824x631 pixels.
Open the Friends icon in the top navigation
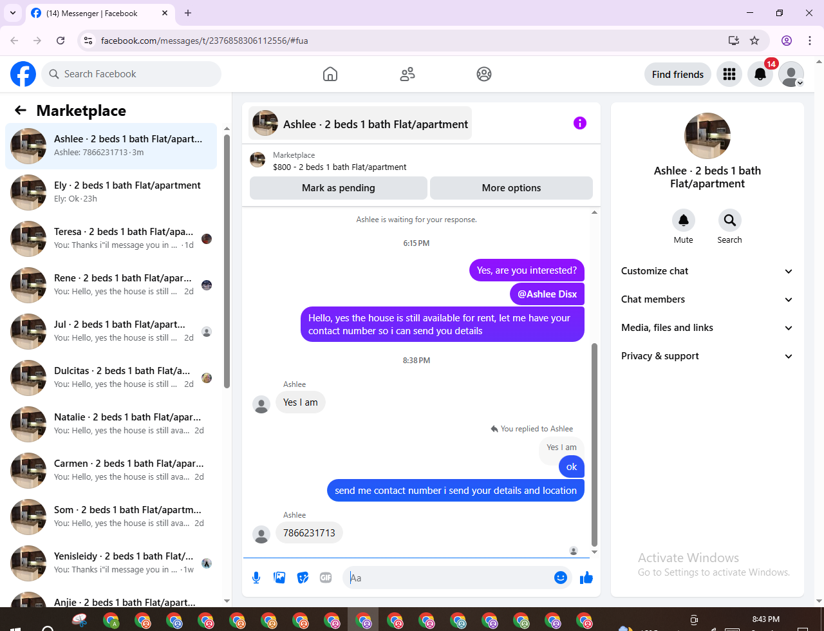pos(407,74)
